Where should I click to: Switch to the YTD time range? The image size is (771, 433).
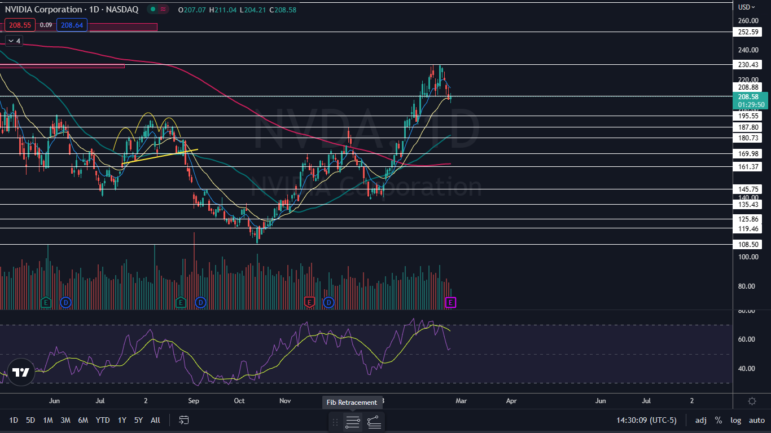pyautogui.click(x=103, y=420)
